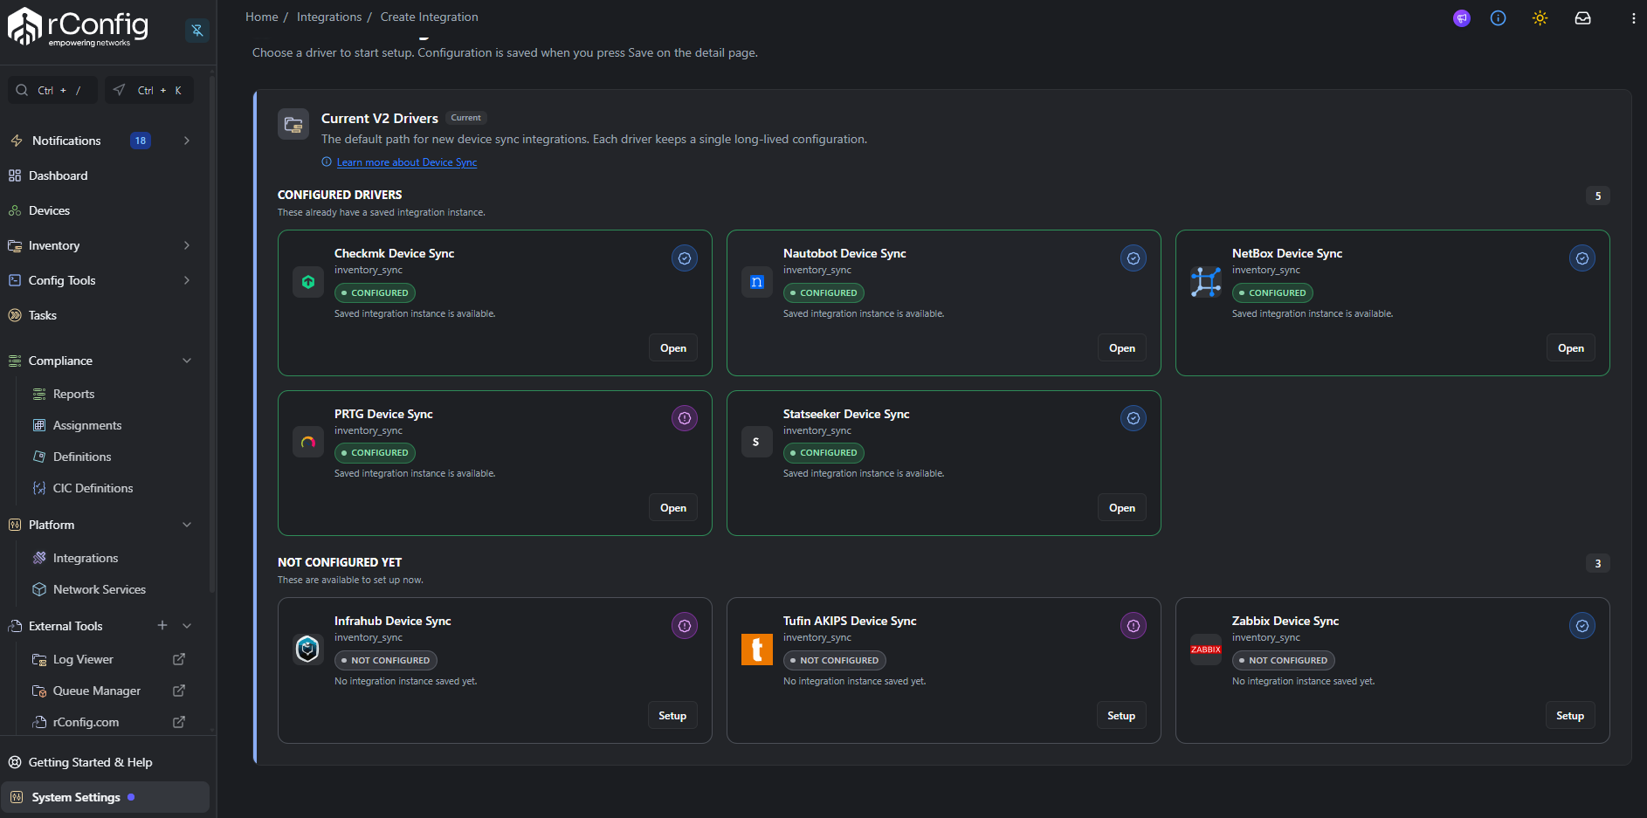Open Devices page
Screen dimensions: 1647x818
49,210
